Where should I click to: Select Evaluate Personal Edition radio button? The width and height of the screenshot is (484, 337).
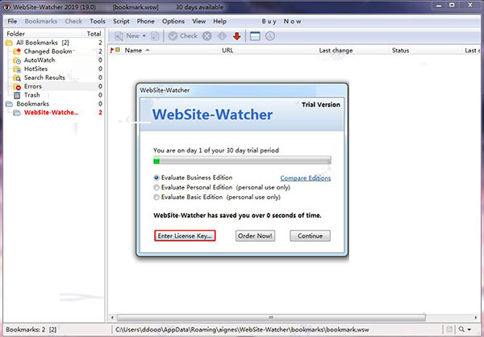pos(156,187)
